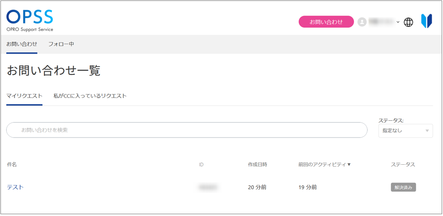This screenshot has height=216, width=443.
Task: Click the OPSS logo
Action: point(30,21)
